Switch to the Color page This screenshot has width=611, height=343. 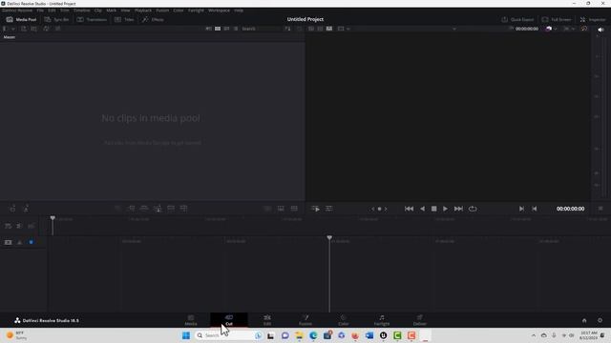click(x=344, y=320)
